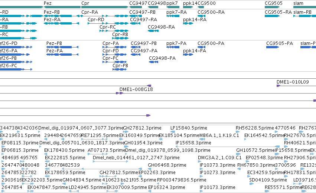Select the ppk14 gene feature
The height and width of the screenshot is (193, 316).
coord(188,7)
